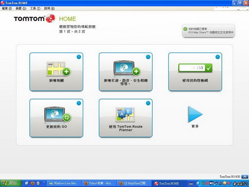
Task: Launch Firefox from quick launch bar
Action: pyautogui.click(x=33, y=183)
